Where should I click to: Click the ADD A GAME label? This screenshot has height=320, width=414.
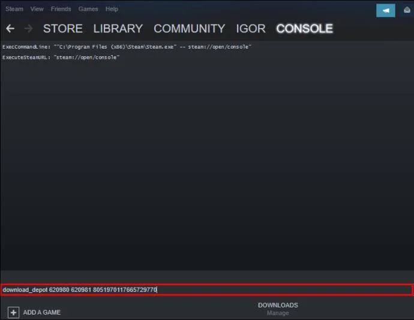click(x=42, y=312)
